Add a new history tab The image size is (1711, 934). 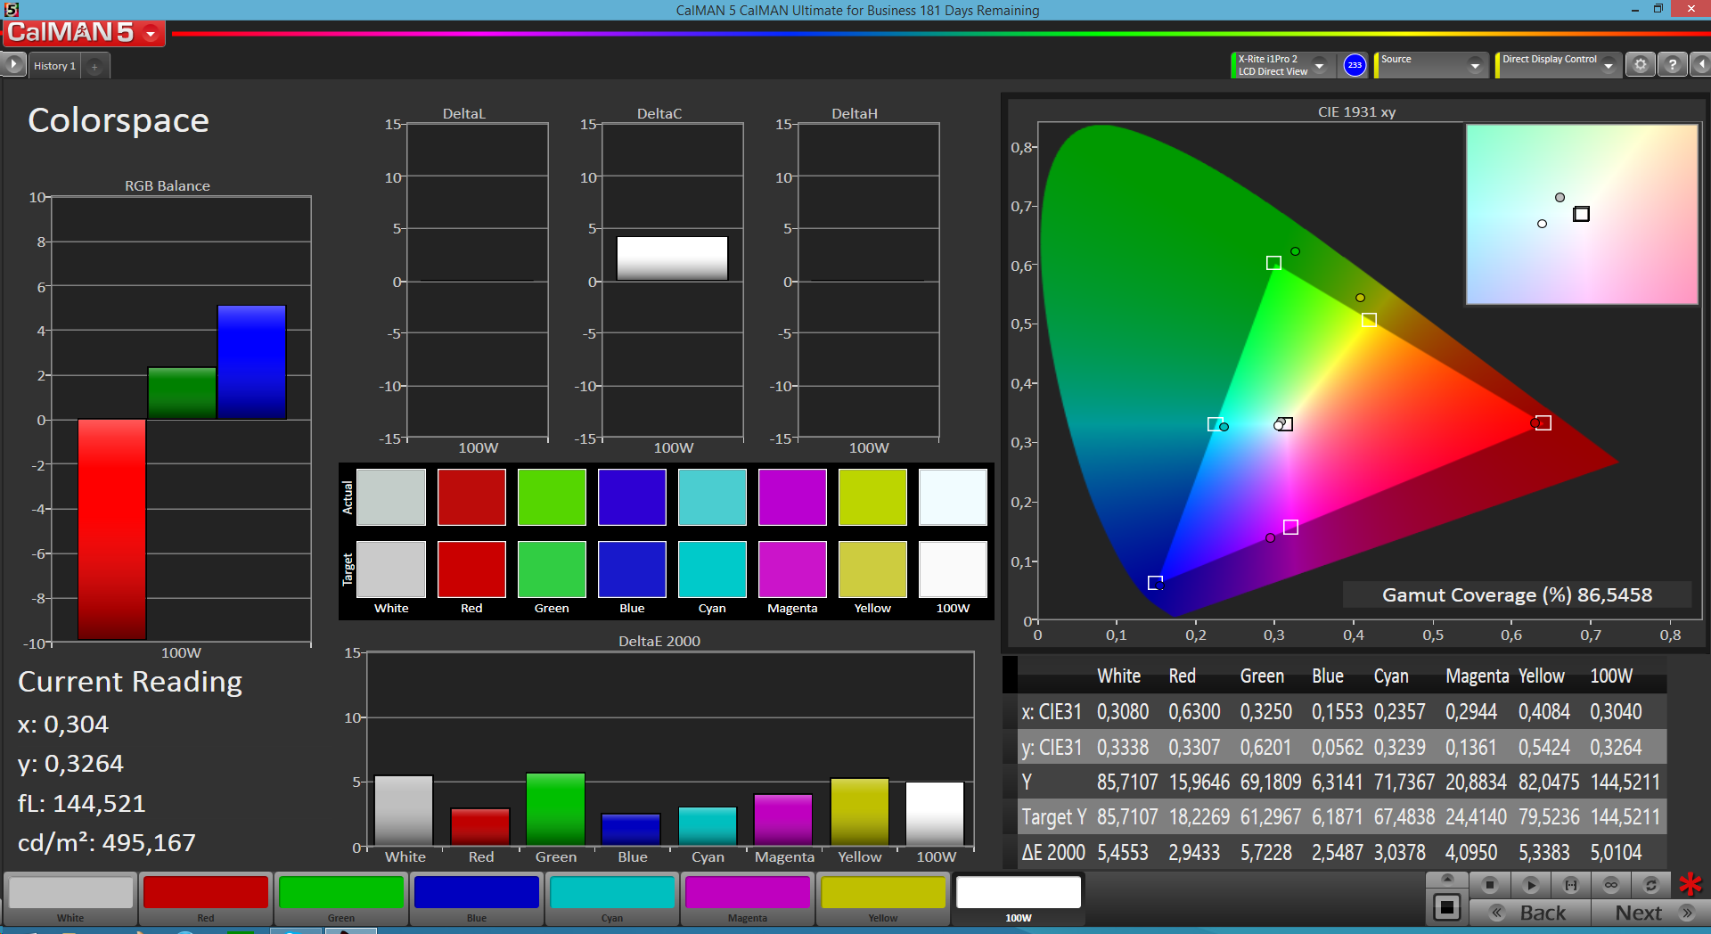94,66
